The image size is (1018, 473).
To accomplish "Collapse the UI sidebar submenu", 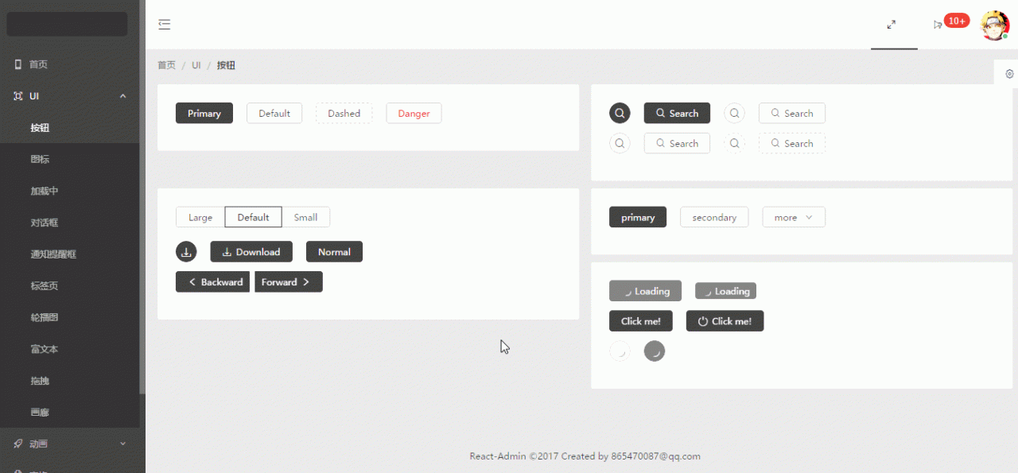I will point(69,96).
